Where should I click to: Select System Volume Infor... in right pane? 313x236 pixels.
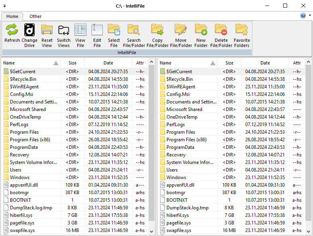coord(190,162)
